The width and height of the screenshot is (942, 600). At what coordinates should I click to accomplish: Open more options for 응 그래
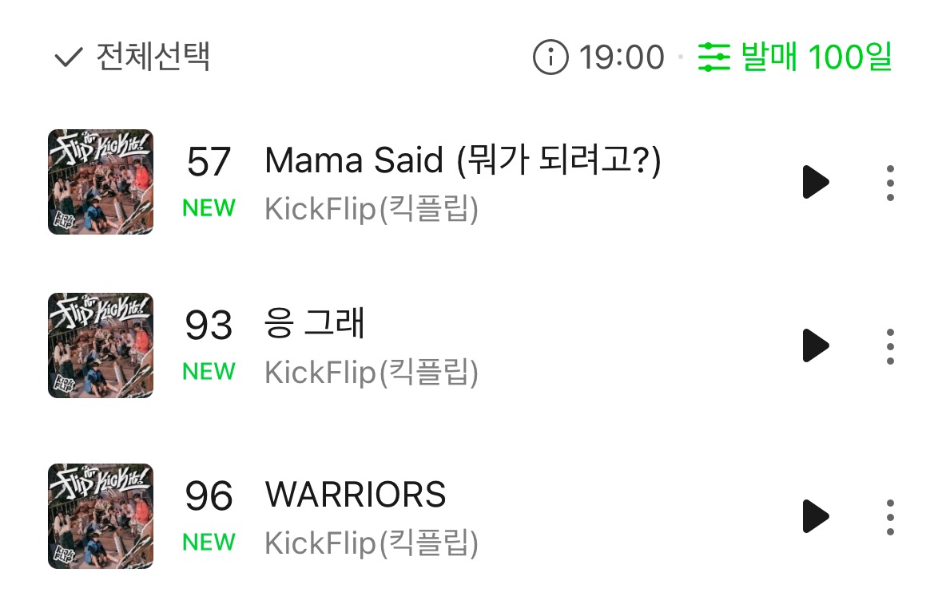click(890, 345)
